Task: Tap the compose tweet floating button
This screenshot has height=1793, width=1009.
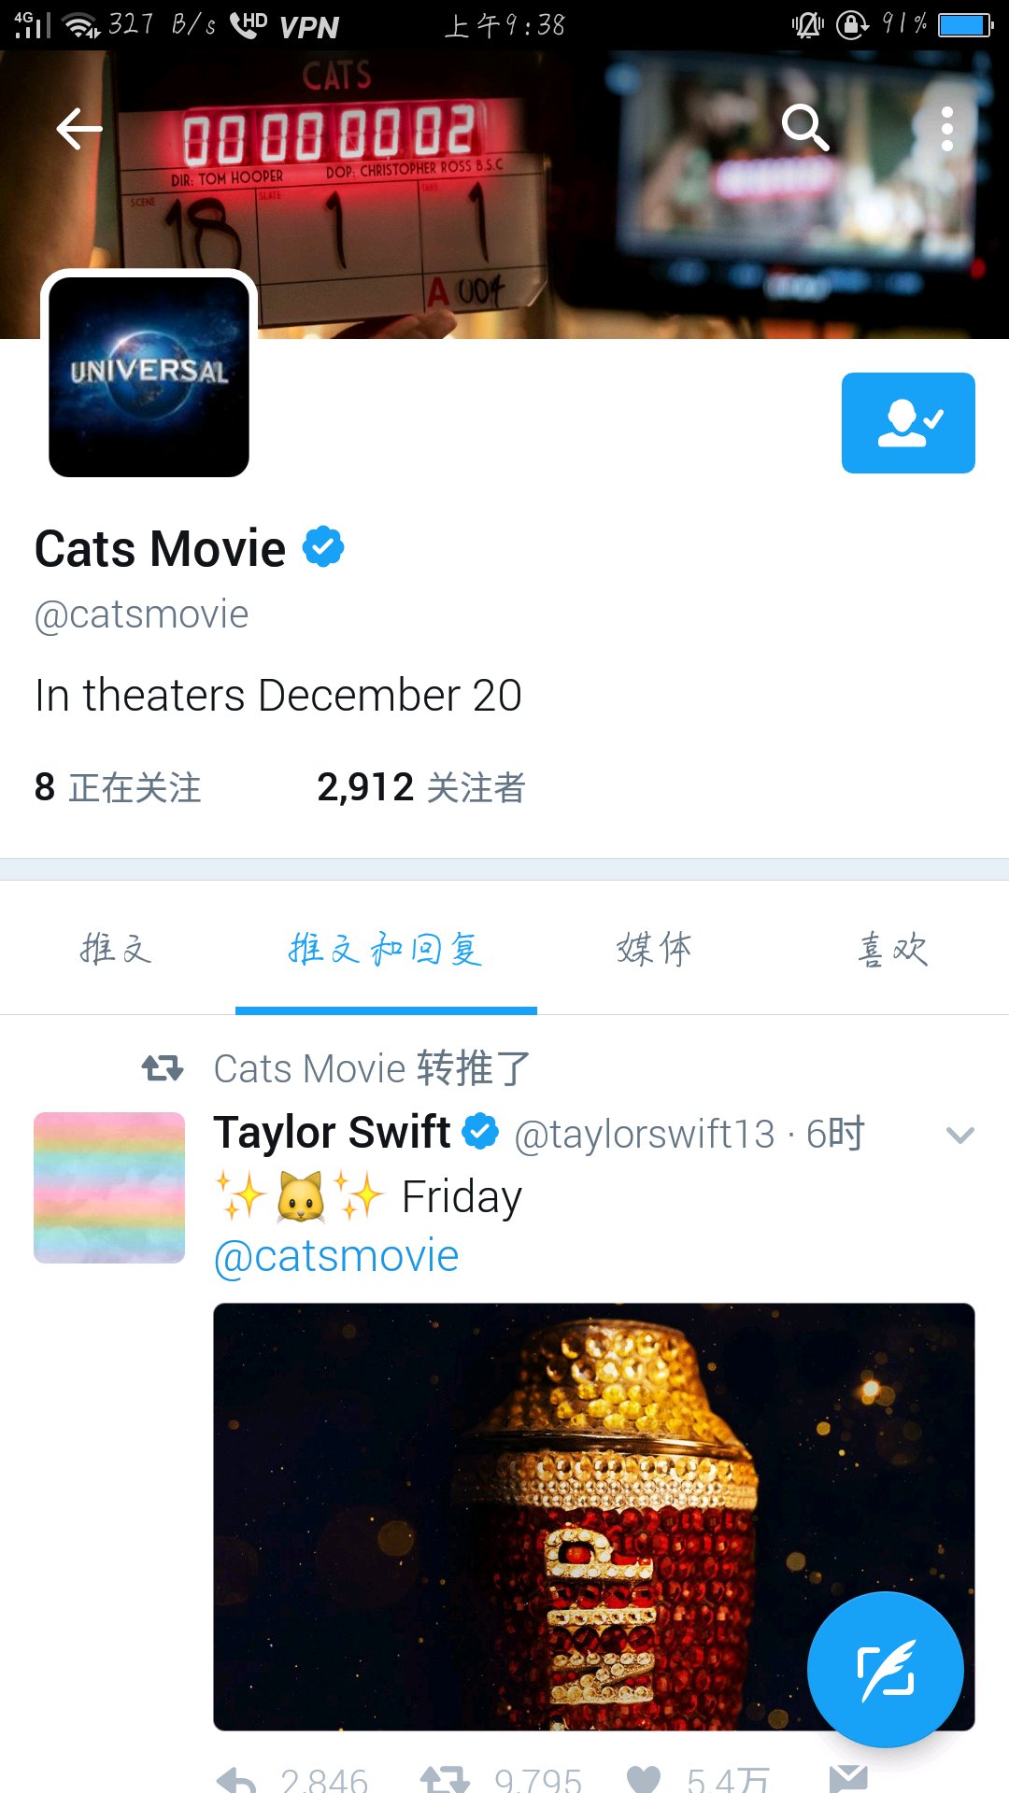Action: tap(886, 1670)
